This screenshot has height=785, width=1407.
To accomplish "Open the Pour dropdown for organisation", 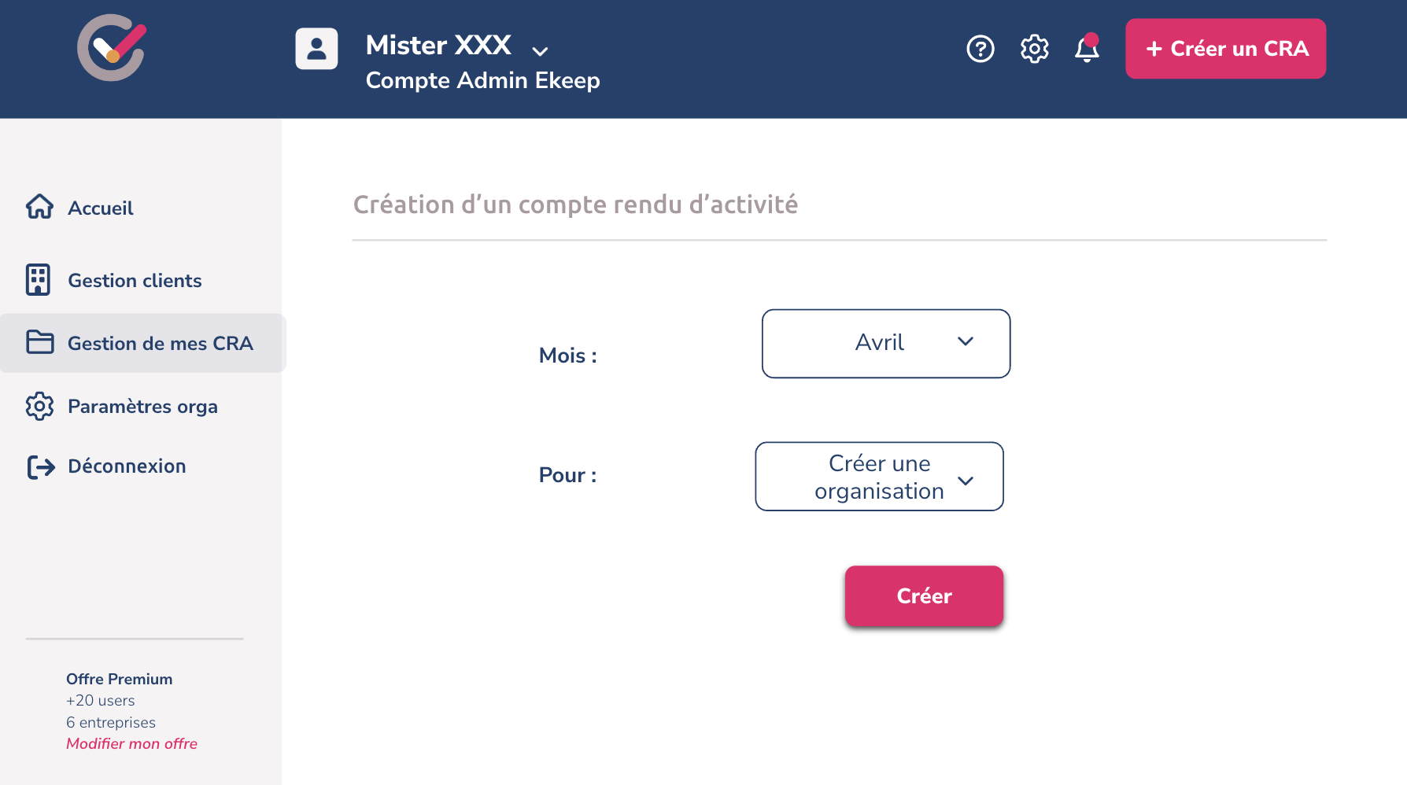I will (879, 477).
